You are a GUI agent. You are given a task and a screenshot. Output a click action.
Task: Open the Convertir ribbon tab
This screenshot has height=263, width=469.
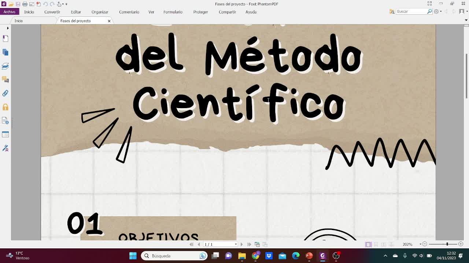[52, 12]
